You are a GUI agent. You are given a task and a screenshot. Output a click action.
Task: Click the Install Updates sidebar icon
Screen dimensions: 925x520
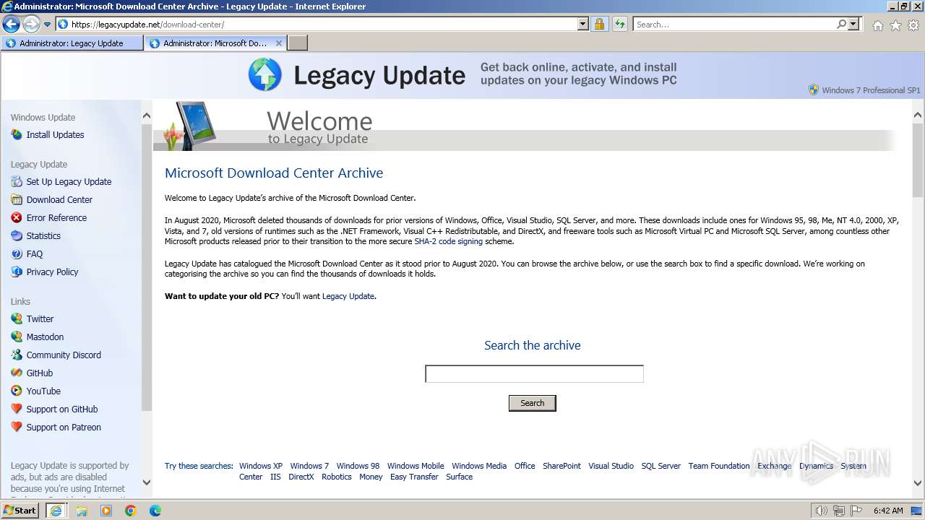tap(17, 134)
